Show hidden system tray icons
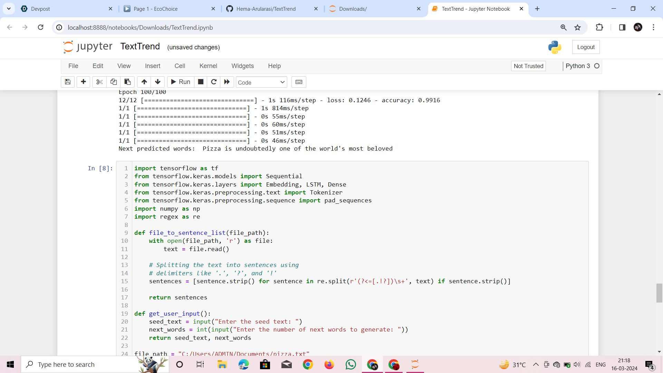The width and height of the screenshot is (663, 373). [x=536, y=364]
